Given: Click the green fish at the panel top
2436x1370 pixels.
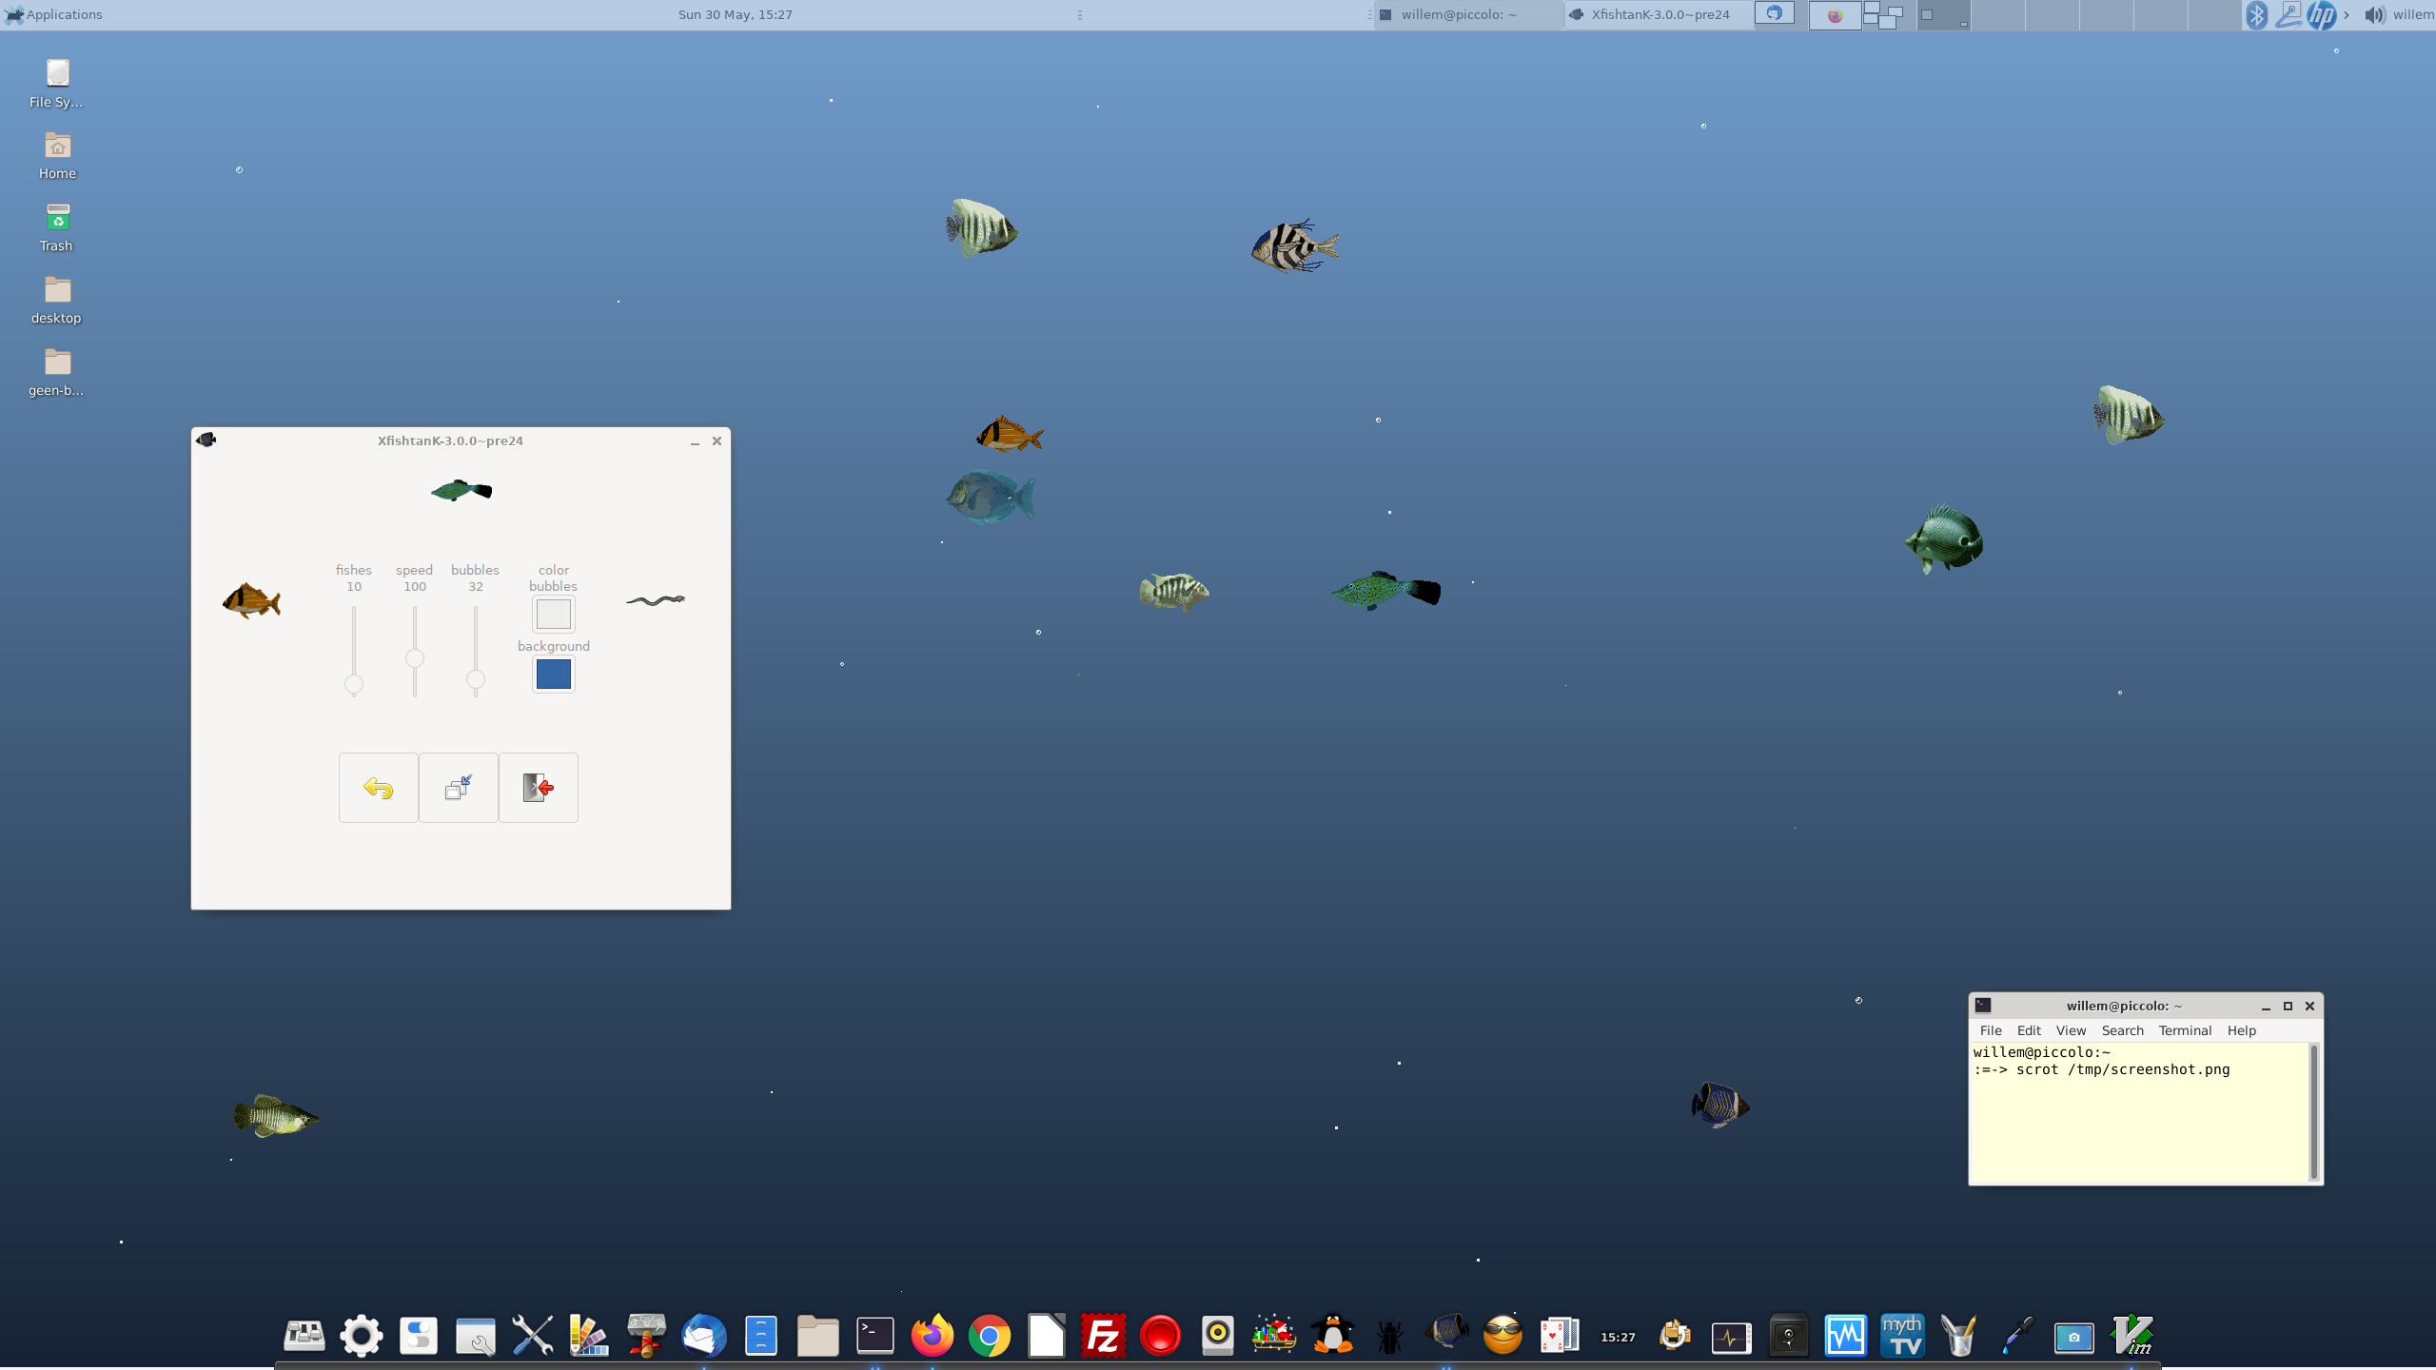Looking at the screenshot, I should 462,491.
